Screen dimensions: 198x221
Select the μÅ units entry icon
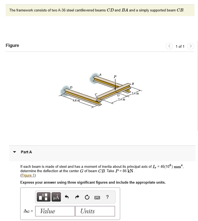click(56, 197)
